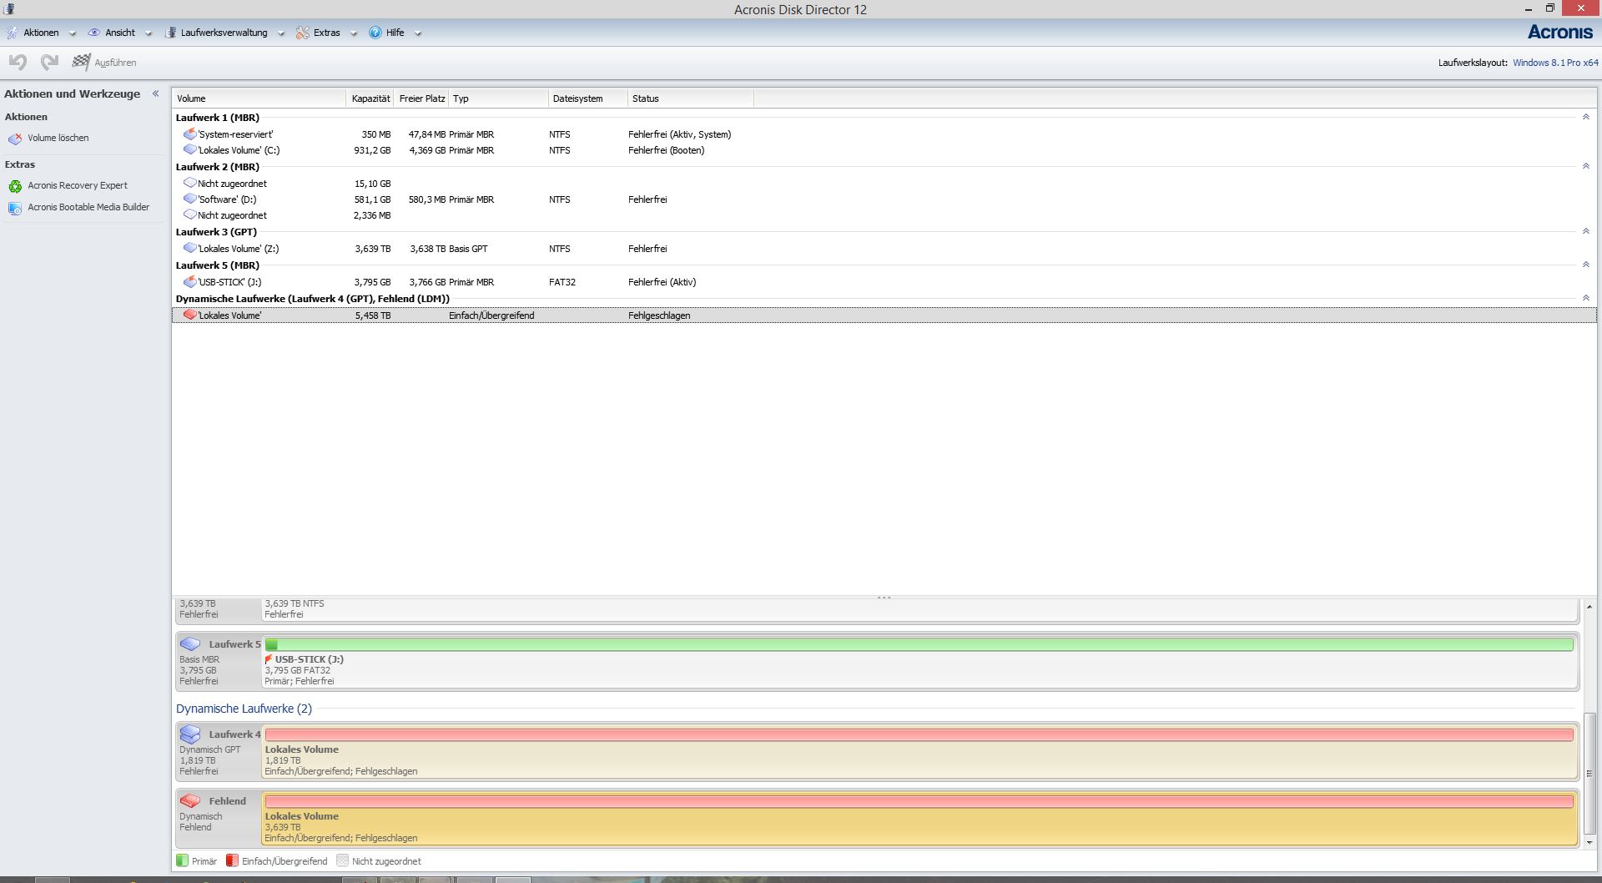Select the green USB-STICK (J:) partition bar
This screenshot has width=1602, height=883.
919,644
